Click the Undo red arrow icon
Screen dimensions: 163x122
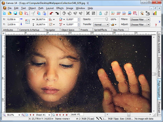click(x=52, y=13)
